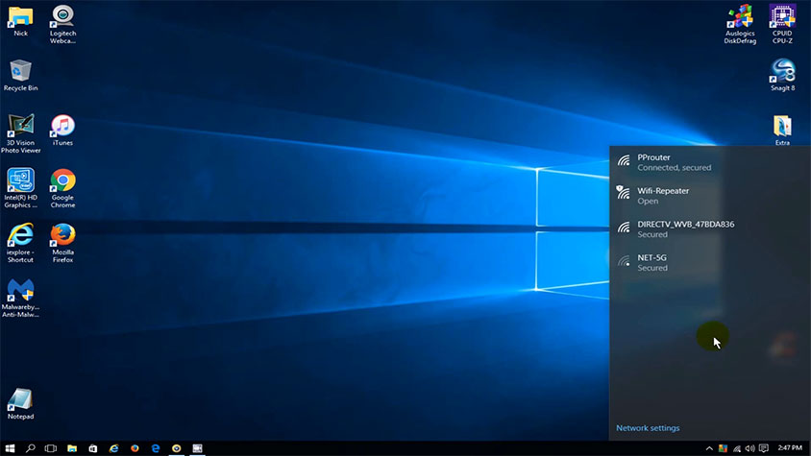Open the Recycle Bin
811x456 pixels.
click(x=21, y=76)
